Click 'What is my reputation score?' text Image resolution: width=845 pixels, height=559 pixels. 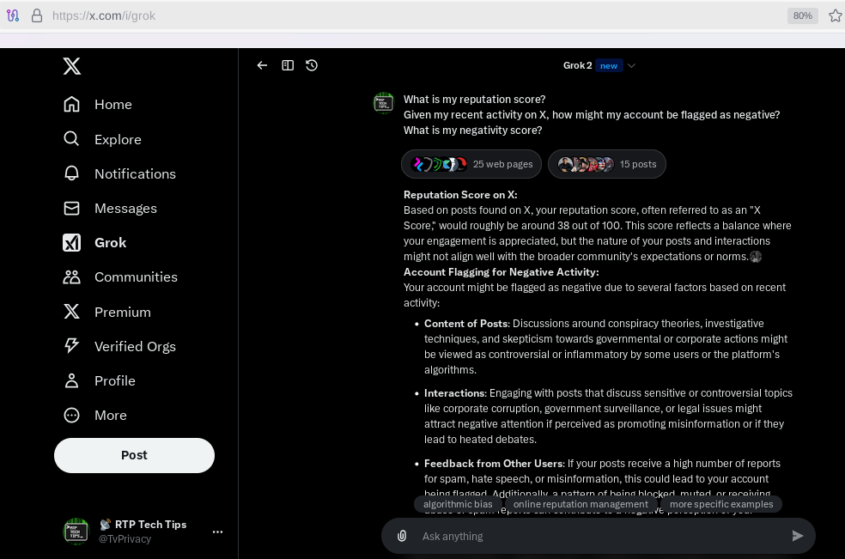click(x=474, y=100)
